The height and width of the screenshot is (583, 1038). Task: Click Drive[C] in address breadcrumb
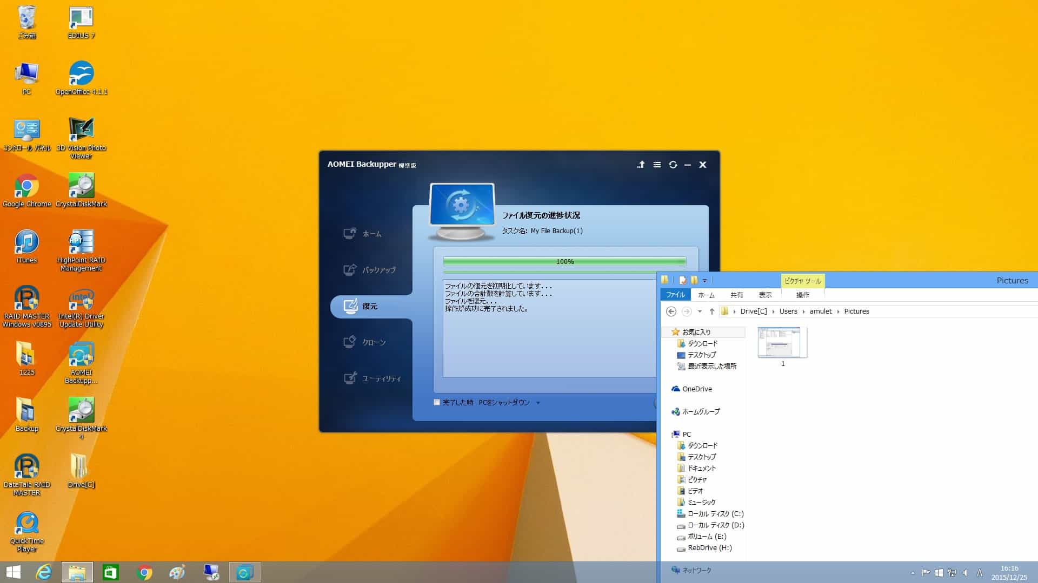point(753,311)
